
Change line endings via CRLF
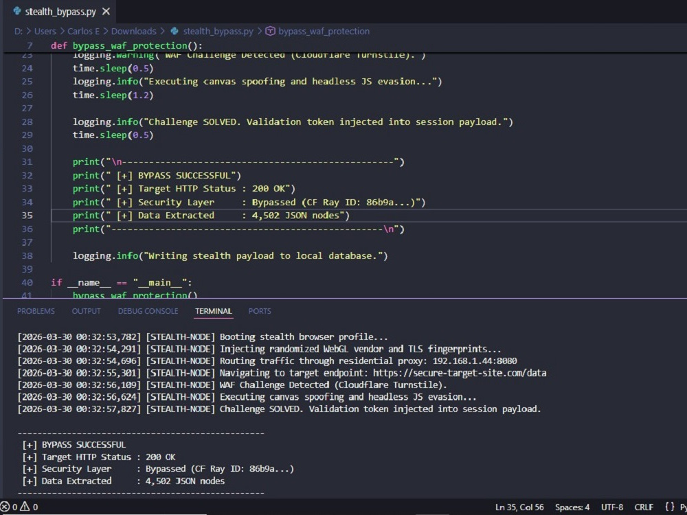point(644,507)
